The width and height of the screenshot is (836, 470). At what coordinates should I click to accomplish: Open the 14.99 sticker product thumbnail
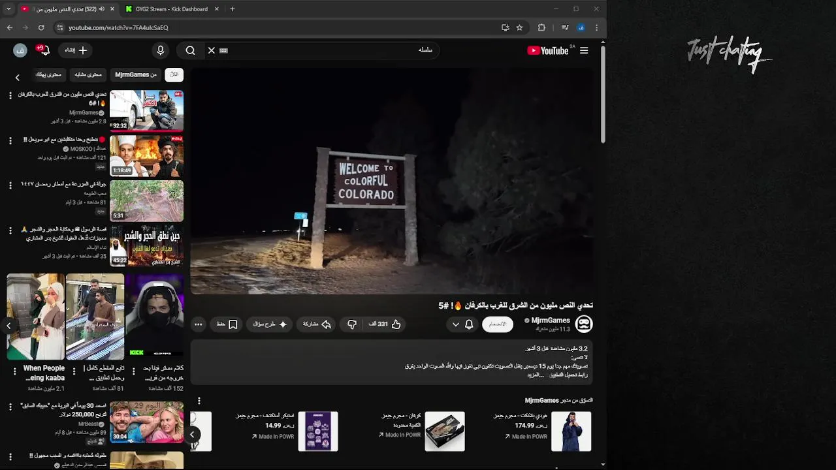point(318,431)
